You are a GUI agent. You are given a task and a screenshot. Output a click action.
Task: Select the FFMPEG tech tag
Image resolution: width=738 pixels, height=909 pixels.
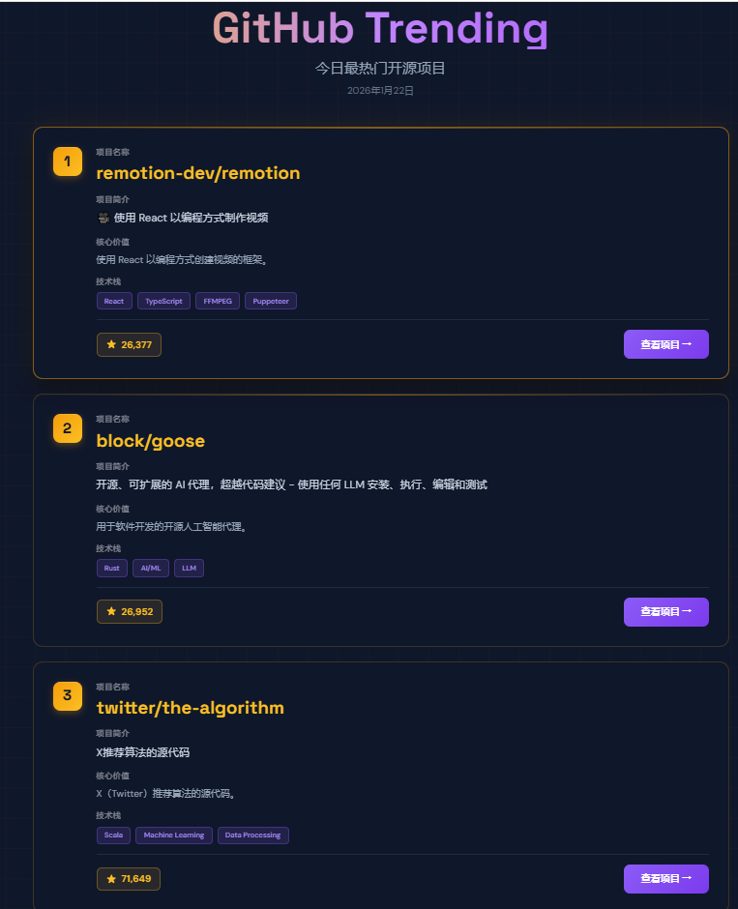click(x=218, y=301)
